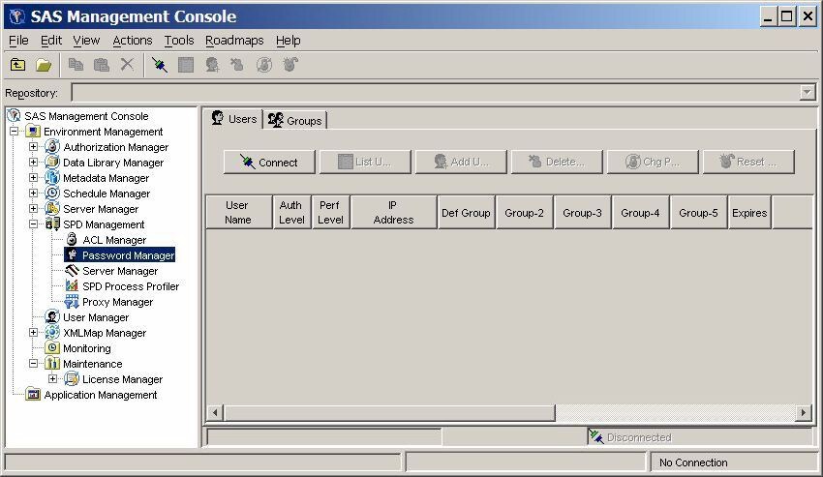
Task: Collapse the SPD Management tree node
Action: (x=33, y=224)
